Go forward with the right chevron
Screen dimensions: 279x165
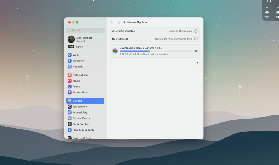coord(119,22)
